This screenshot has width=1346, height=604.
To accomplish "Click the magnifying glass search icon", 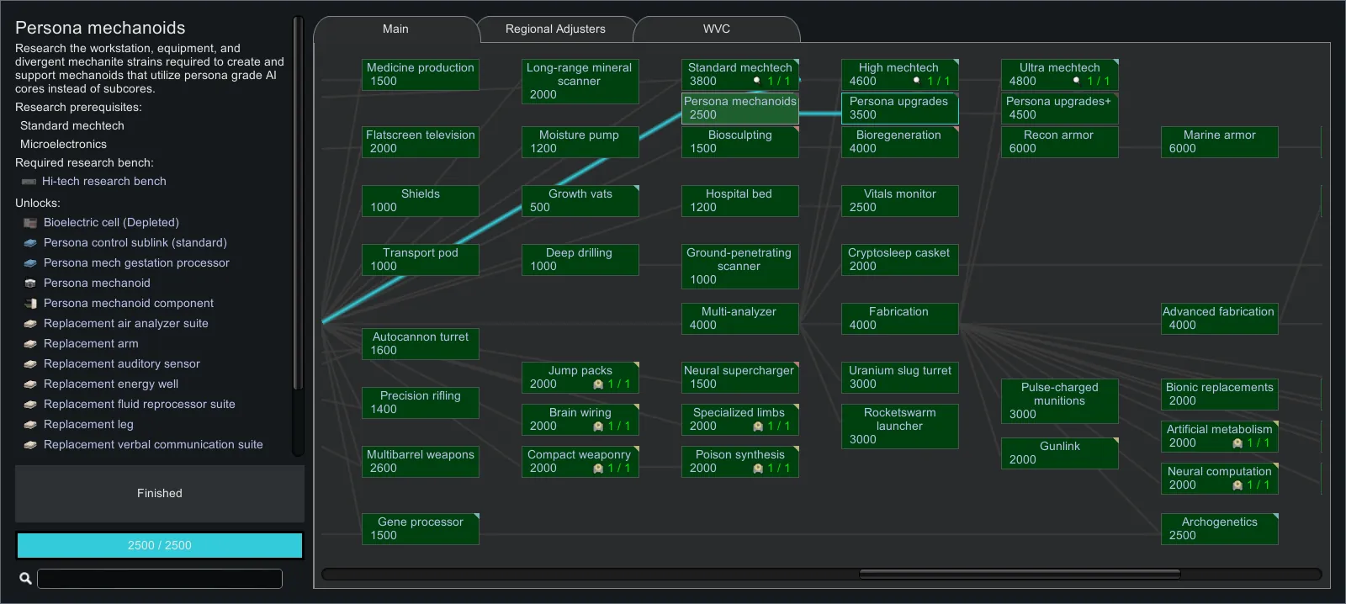I will click(x=25, y=578).
